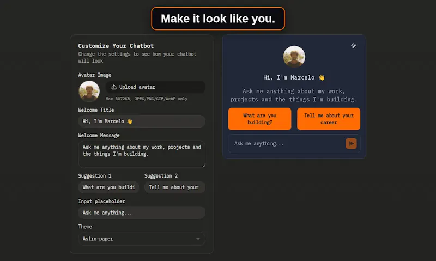The image size is (436, 261).
Task: Click the Welcome Message text area
Action: [142, 154]
